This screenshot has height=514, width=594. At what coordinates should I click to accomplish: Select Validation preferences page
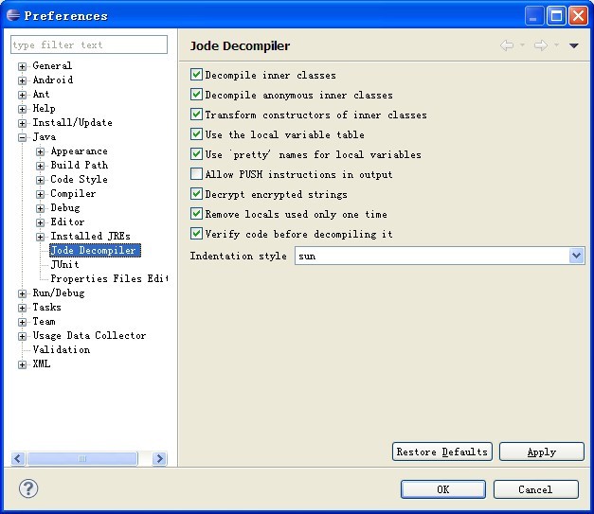click(x=62, y=349)
